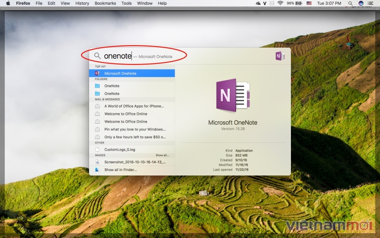Open the Wi-Fi status menu
The width and height of the screenshot is (380, 238).
[281, 3]
